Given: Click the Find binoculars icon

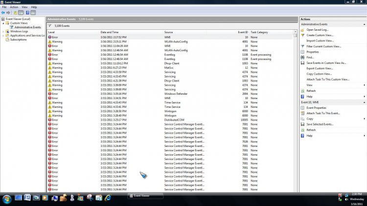Looking at the screenshot, I should coord(302,58).
